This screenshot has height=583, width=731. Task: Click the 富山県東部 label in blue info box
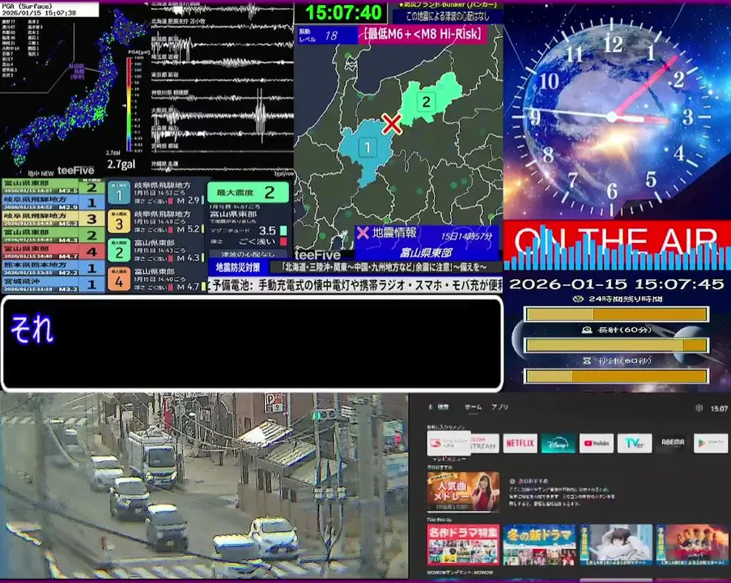tap(426, 253)
